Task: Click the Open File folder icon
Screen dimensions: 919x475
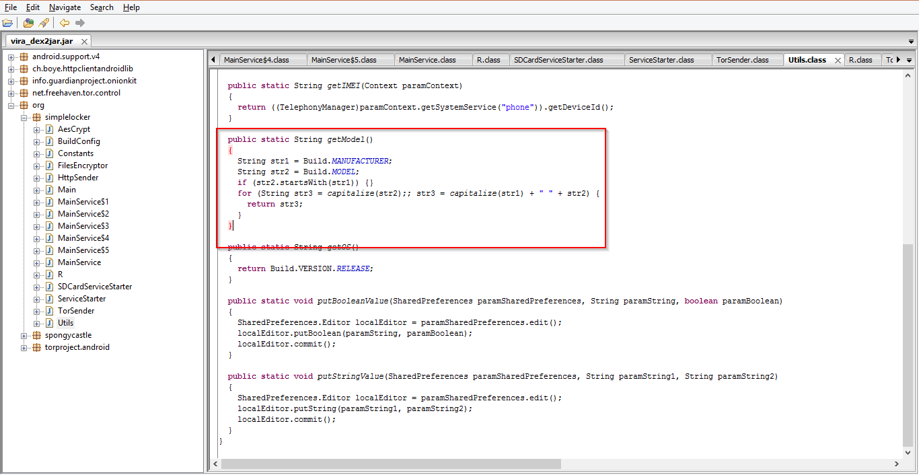Action: coord(7,23)
